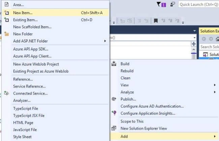Add a Connected Service
This screenshot has width=219, height=141.
55,94
